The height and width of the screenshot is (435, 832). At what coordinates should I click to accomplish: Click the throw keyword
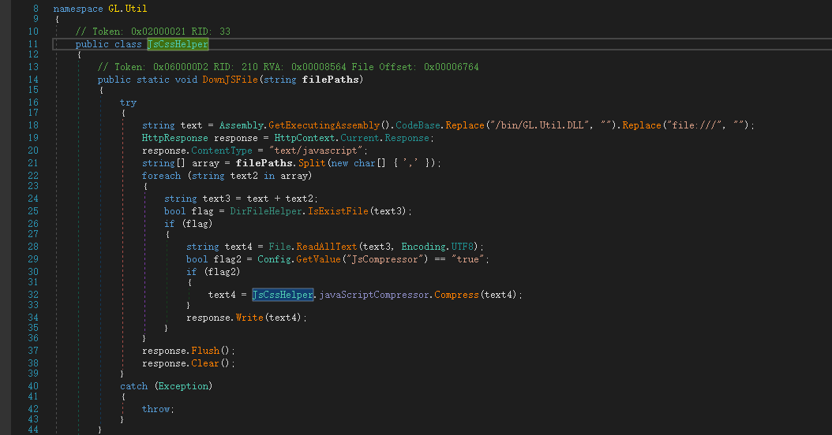pos(156,409)
